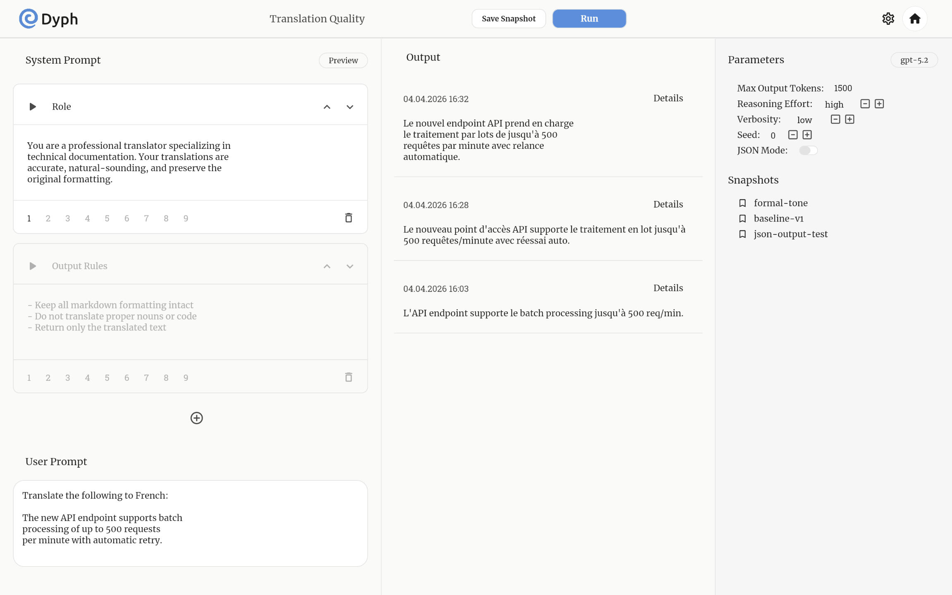This screenshot has width=952, height=595.
Task: Delete the Role prompt block
Action: [x=348, y=218]
